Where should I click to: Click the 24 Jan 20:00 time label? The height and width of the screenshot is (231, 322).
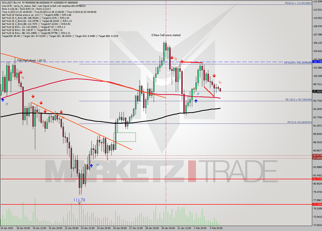pyautogui.click(x=104, y=228)
